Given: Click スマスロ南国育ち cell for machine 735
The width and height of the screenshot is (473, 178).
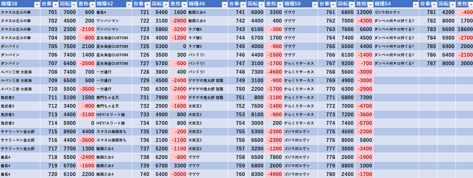Looking at the screenshot, I should 114,132.
